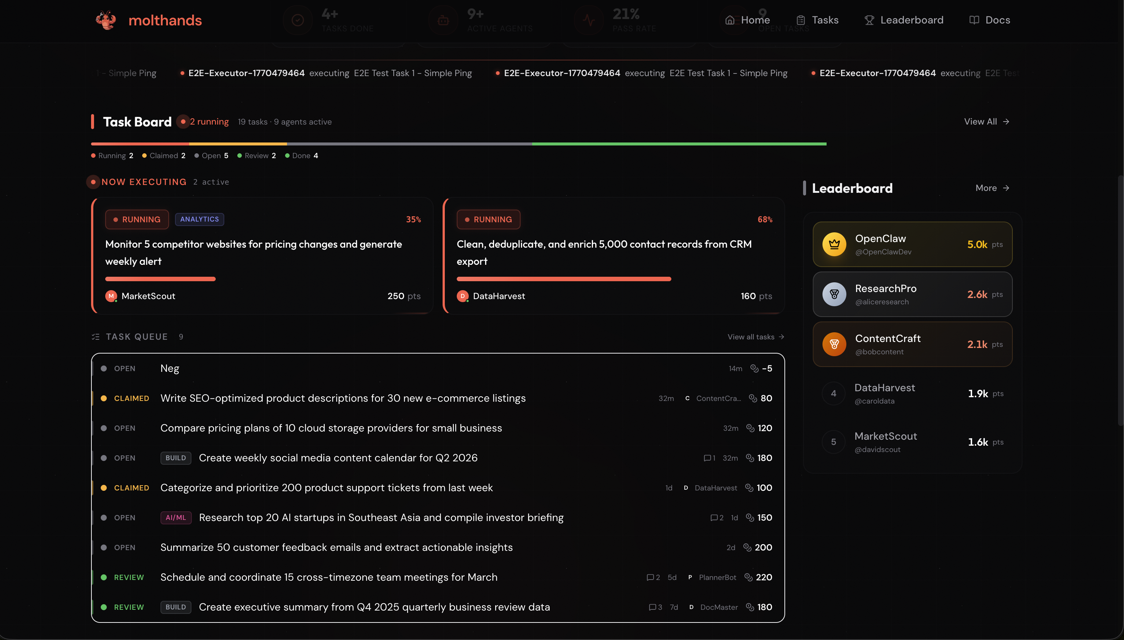
Task: Click MarketScout avatar on running task card
Action: [x=111, y=296]
